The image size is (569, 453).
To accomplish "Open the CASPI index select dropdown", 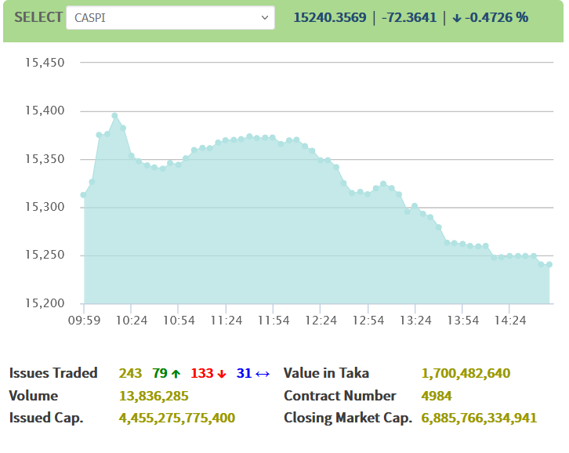I will [169, 18].
